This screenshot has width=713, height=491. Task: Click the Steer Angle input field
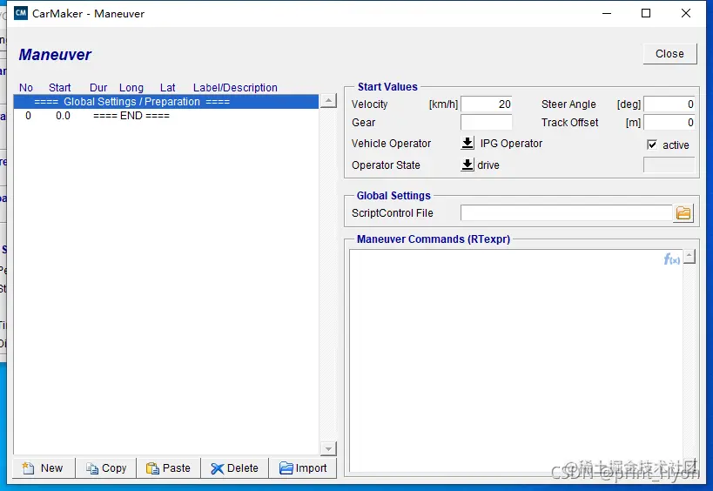click(669, 104)
